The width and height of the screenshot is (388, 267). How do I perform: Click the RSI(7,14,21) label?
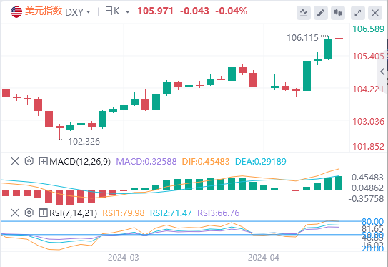coord(73,213)
